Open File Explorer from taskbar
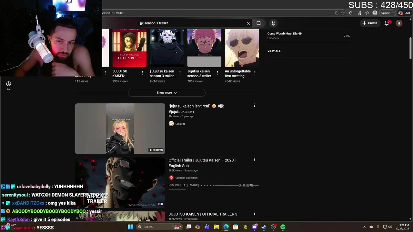 [217, 227]
